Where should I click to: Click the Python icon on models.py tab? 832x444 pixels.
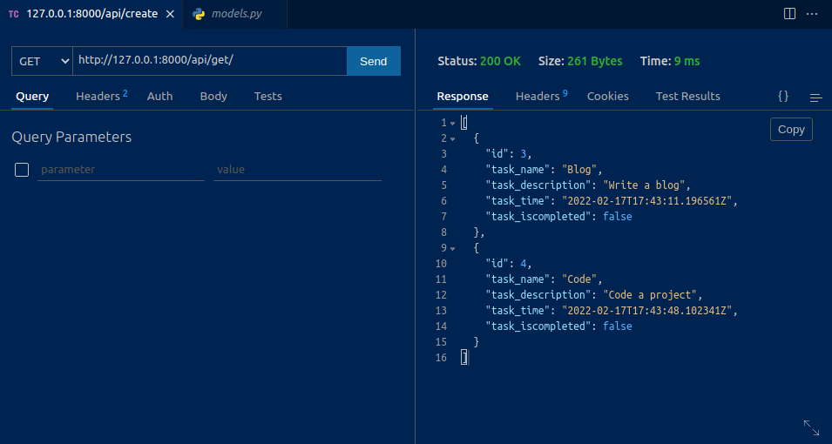pyautogui.click(x=200, y=15)
